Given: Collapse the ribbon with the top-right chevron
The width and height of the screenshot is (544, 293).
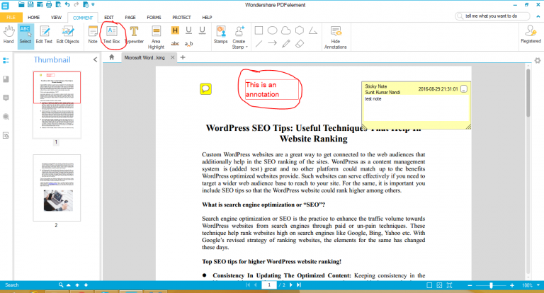Looking at the screenshot, I should click(x=538, y=16).
